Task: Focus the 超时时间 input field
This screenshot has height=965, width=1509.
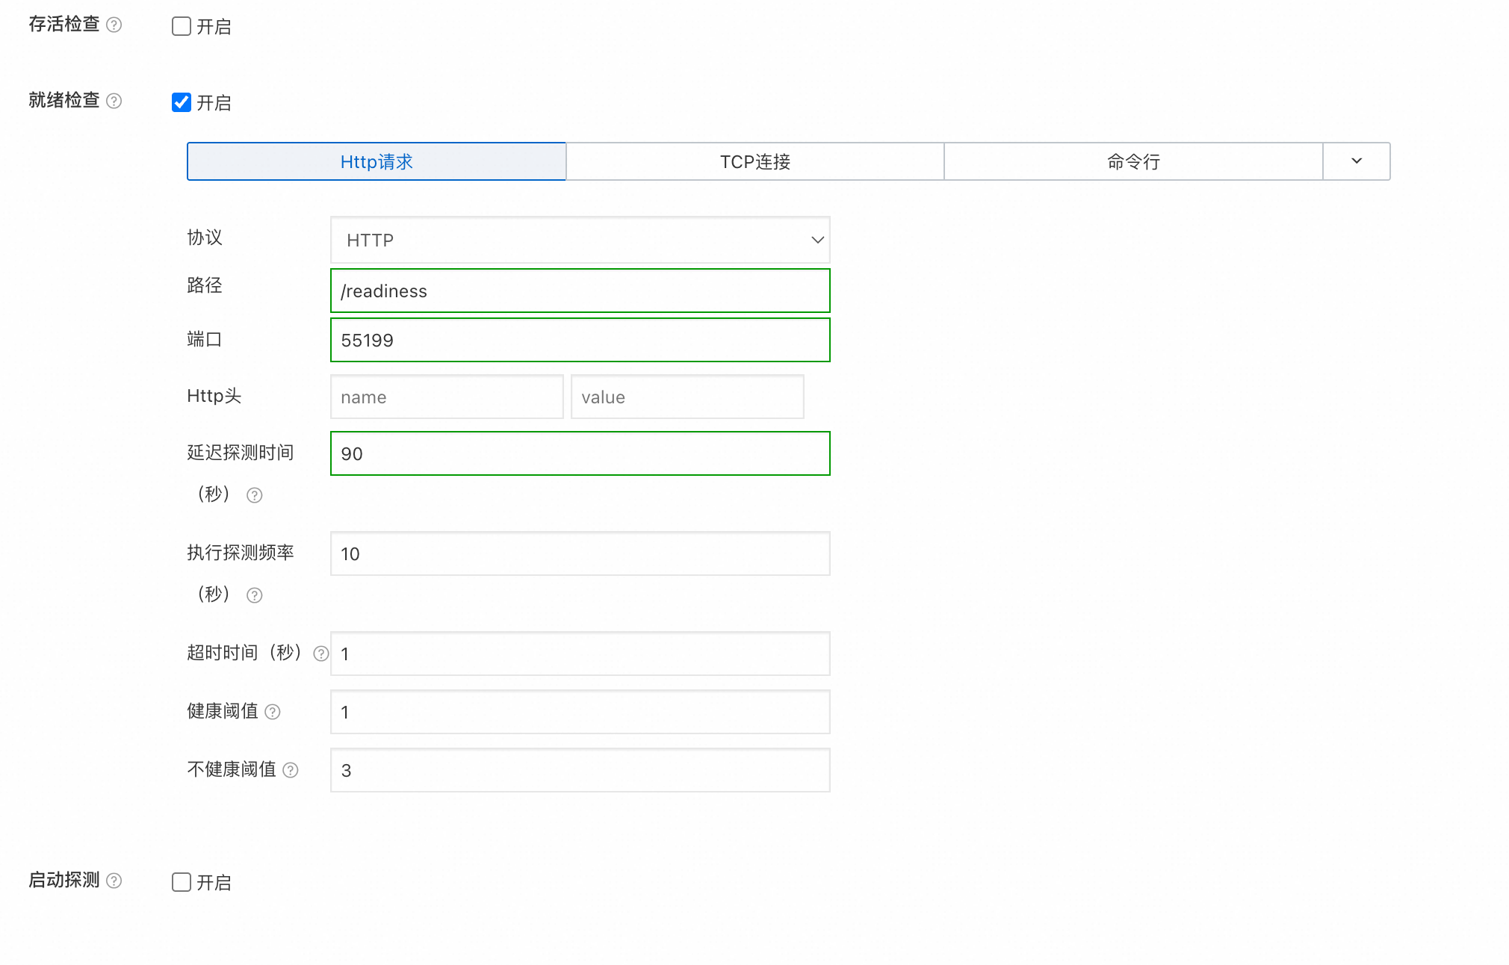Action: 580,654
